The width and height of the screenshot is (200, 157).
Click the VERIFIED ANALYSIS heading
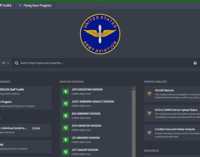[x=156, y=82]
